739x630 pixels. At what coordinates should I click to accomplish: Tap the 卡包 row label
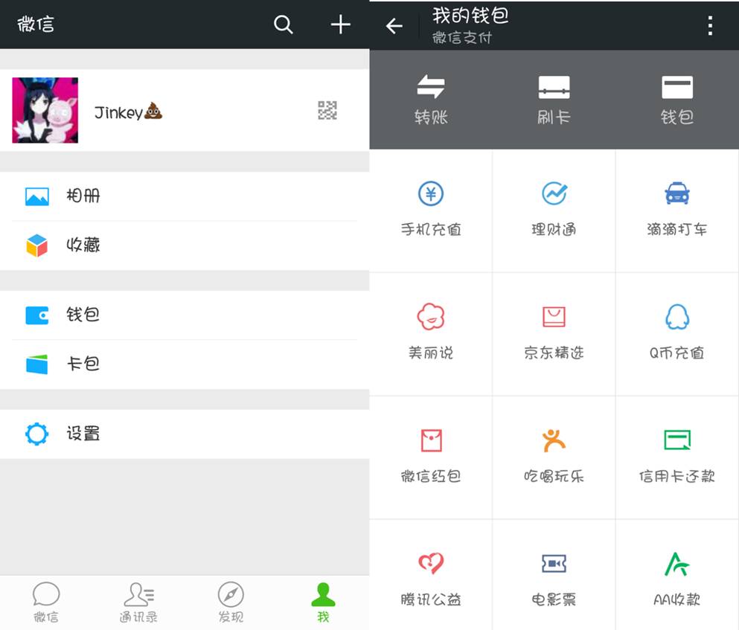(83, 363)
